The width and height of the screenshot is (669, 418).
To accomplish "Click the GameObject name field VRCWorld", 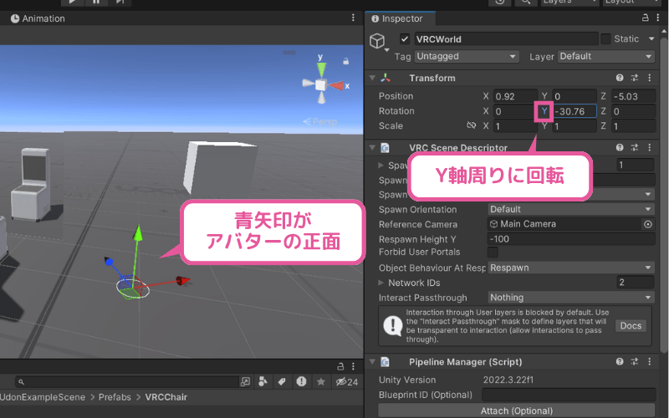I will [506, 38].
